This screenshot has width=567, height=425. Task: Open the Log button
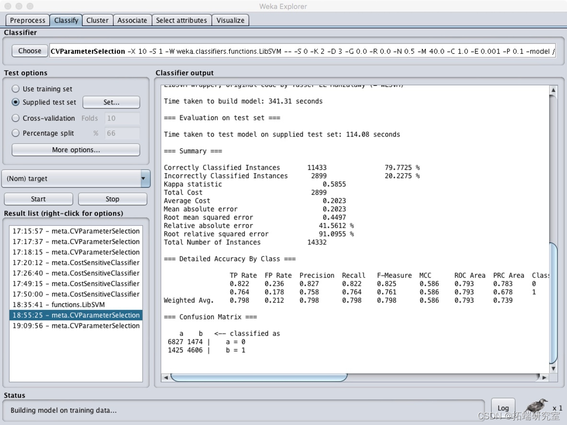[x=503, y=408]
